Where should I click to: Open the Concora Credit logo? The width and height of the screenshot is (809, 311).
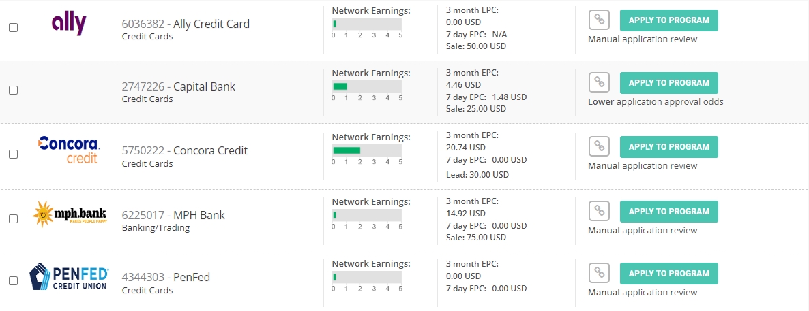[x=69, y=150]
